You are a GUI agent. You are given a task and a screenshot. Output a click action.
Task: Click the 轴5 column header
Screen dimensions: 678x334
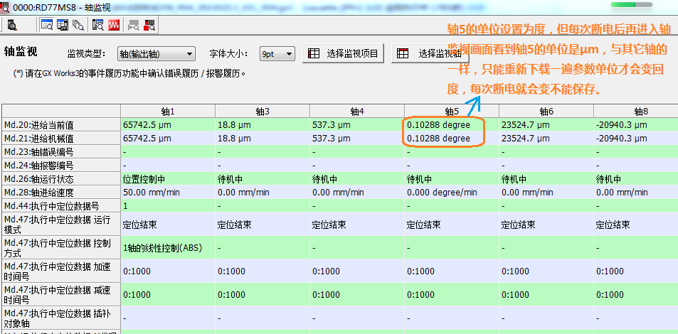(452, 111)
